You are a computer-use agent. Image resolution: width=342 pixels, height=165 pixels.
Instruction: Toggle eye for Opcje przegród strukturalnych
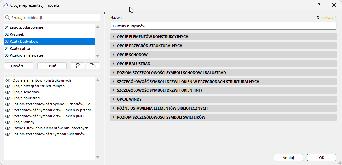click(x=8, y=86)
